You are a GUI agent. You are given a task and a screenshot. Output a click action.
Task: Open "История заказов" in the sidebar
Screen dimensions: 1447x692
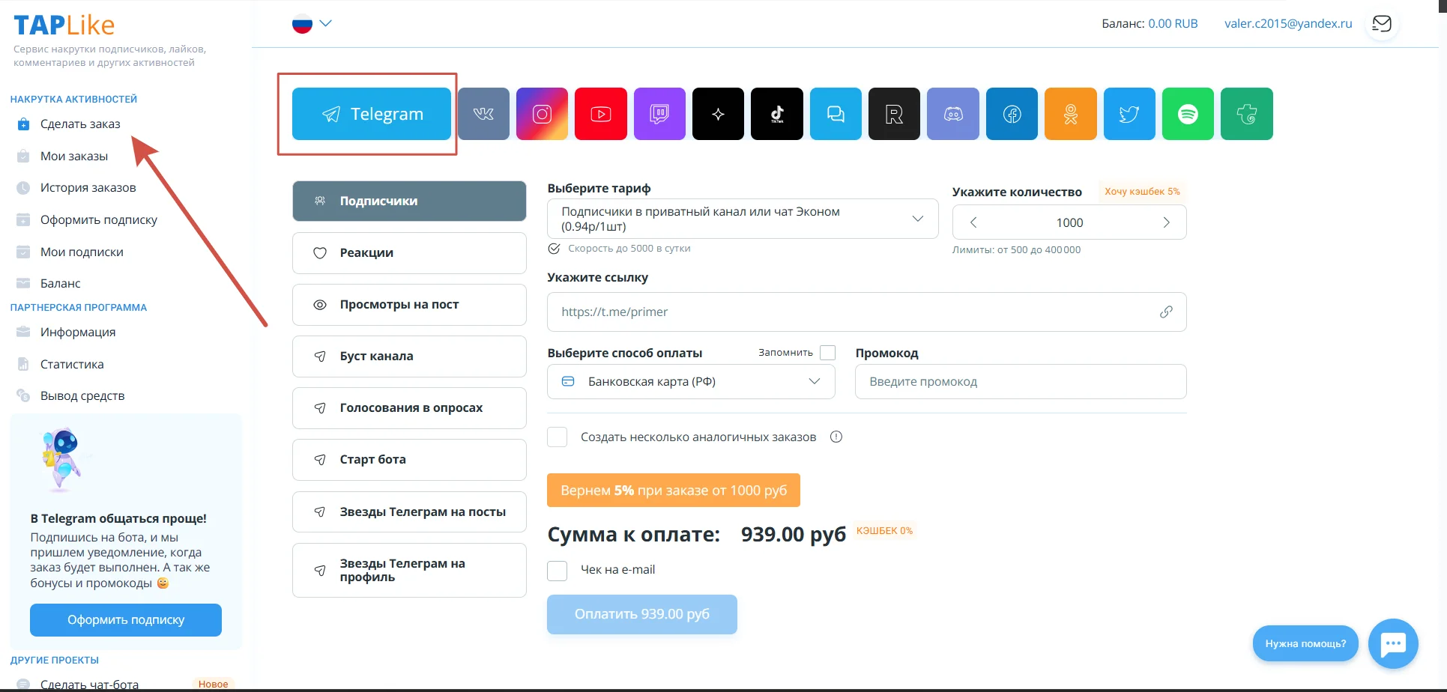click(88, 188)
